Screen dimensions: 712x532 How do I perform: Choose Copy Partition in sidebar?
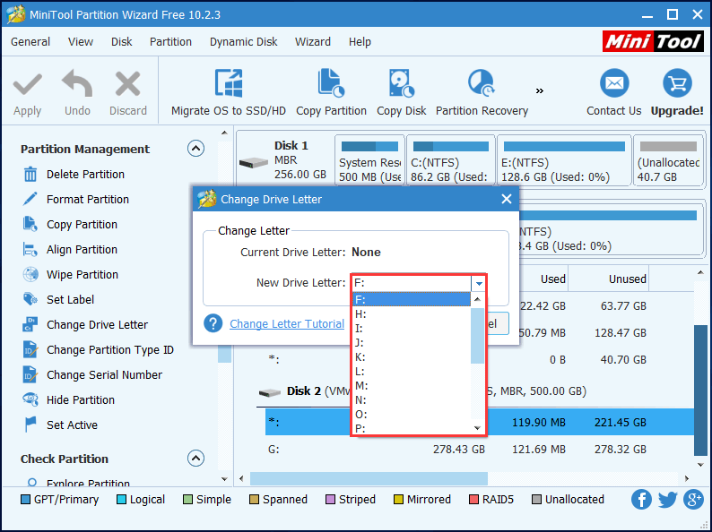[x=70, y=225]
